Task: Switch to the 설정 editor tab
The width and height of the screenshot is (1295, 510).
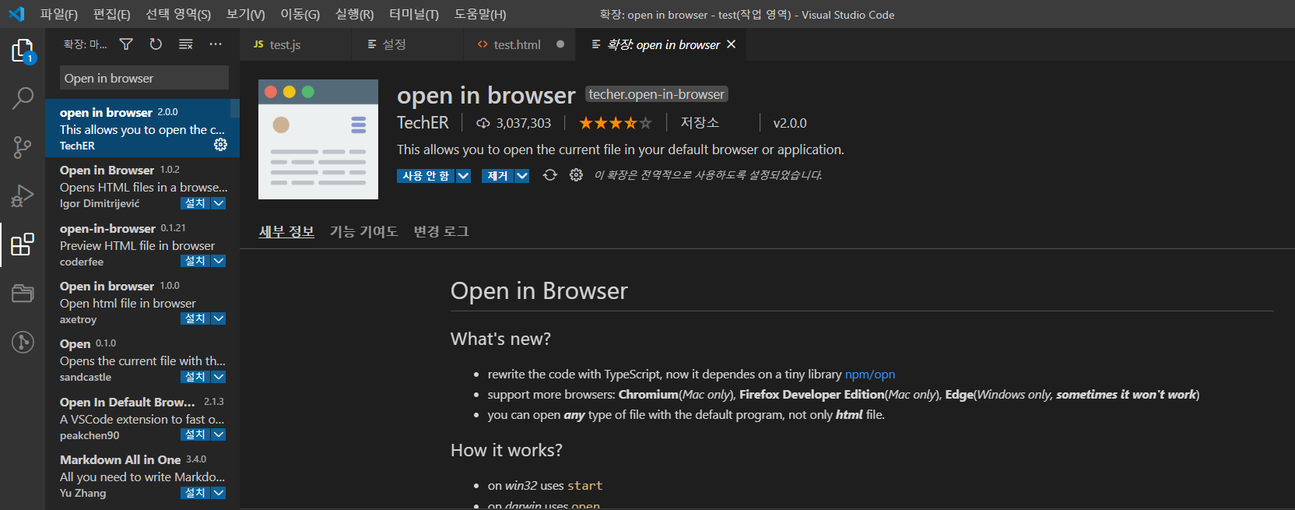Action: tap(408, 44)
